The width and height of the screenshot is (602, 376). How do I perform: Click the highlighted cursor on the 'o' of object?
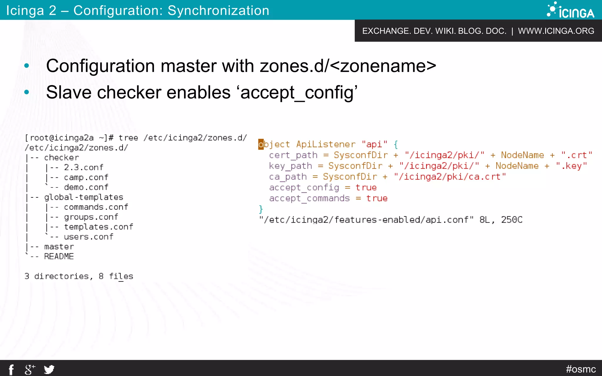[261, 145]
